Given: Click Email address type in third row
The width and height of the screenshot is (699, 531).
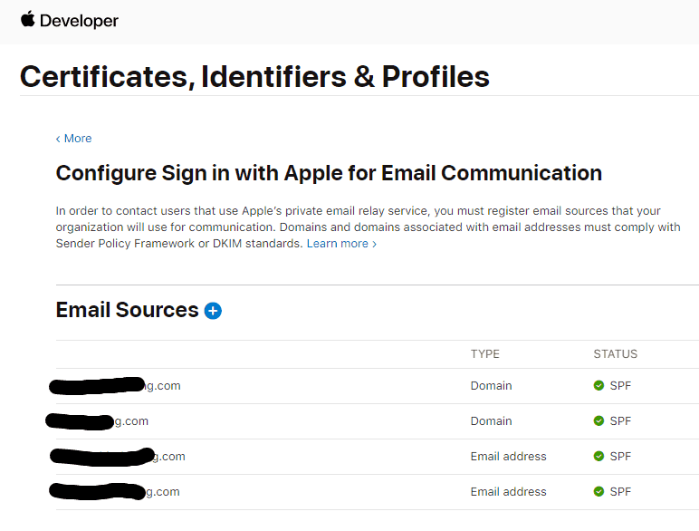Looking at the screenshot, I should [509, 456].
